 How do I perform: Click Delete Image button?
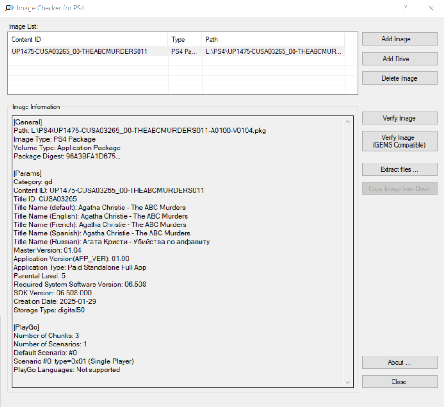(399, 78)
